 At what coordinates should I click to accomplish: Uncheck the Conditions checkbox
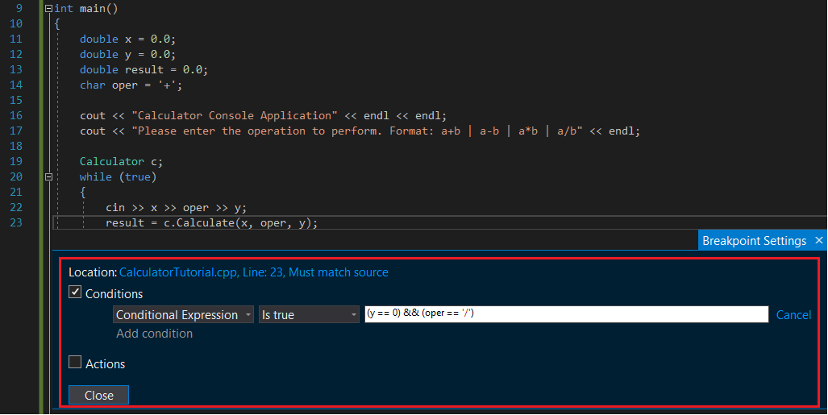click(75, 292)
